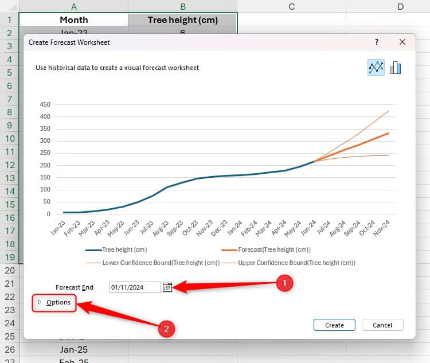Select column B header

183,6
